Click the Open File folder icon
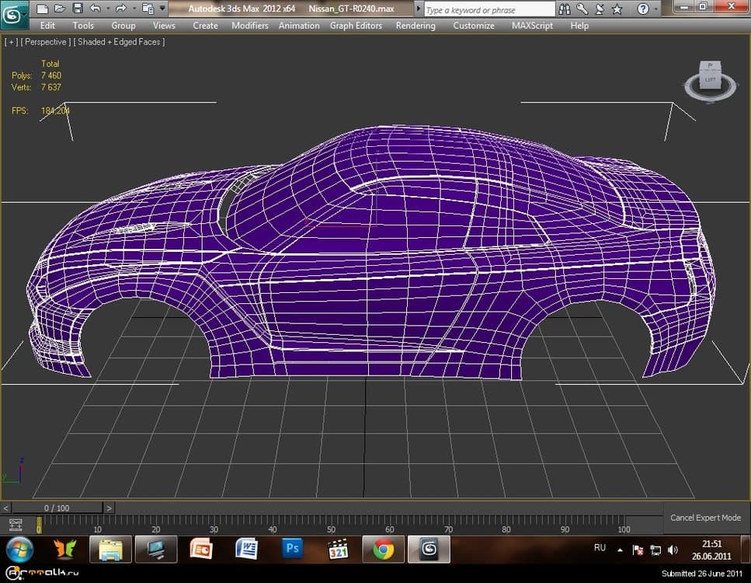The image size is (751, 583). (59, 9)
